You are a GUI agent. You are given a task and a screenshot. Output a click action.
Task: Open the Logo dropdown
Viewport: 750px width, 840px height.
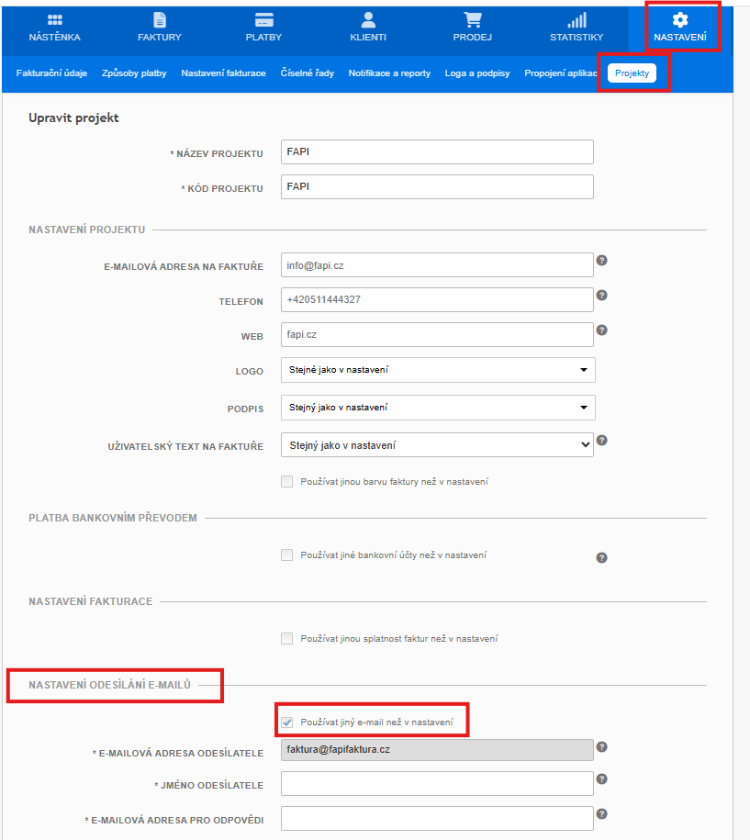[438, 370]
